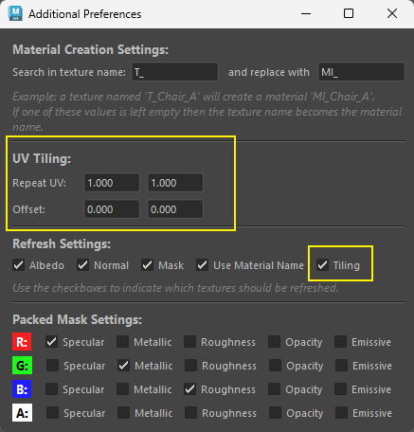
Task: Enable Specular in the A channel row
Action: coord(52,413)
